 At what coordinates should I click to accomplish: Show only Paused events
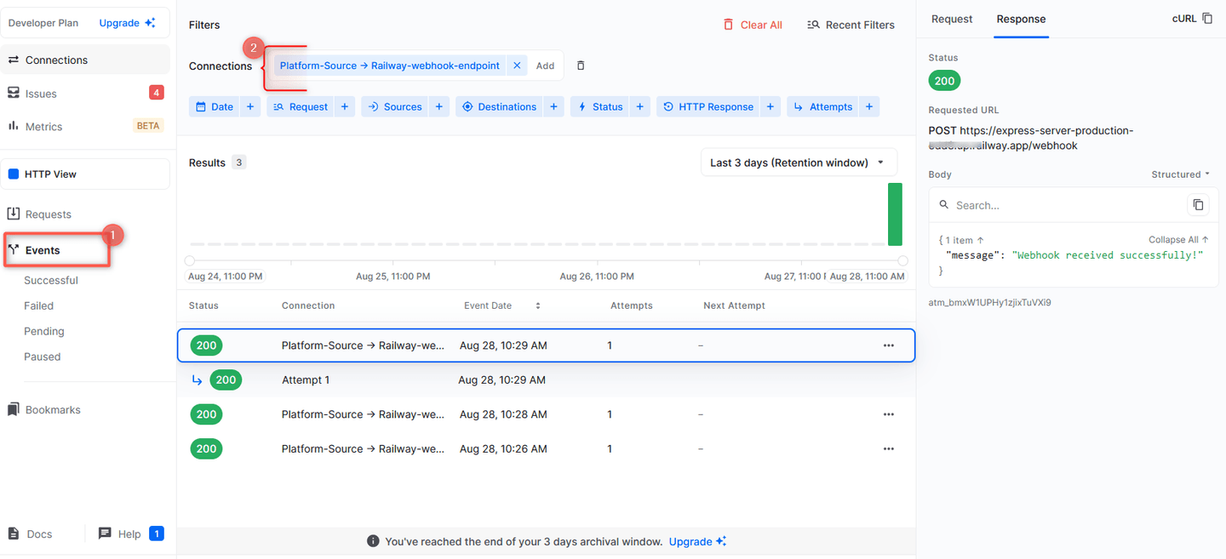43,357
